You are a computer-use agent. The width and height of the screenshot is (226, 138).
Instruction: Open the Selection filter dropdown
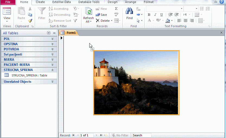(76, 9)
